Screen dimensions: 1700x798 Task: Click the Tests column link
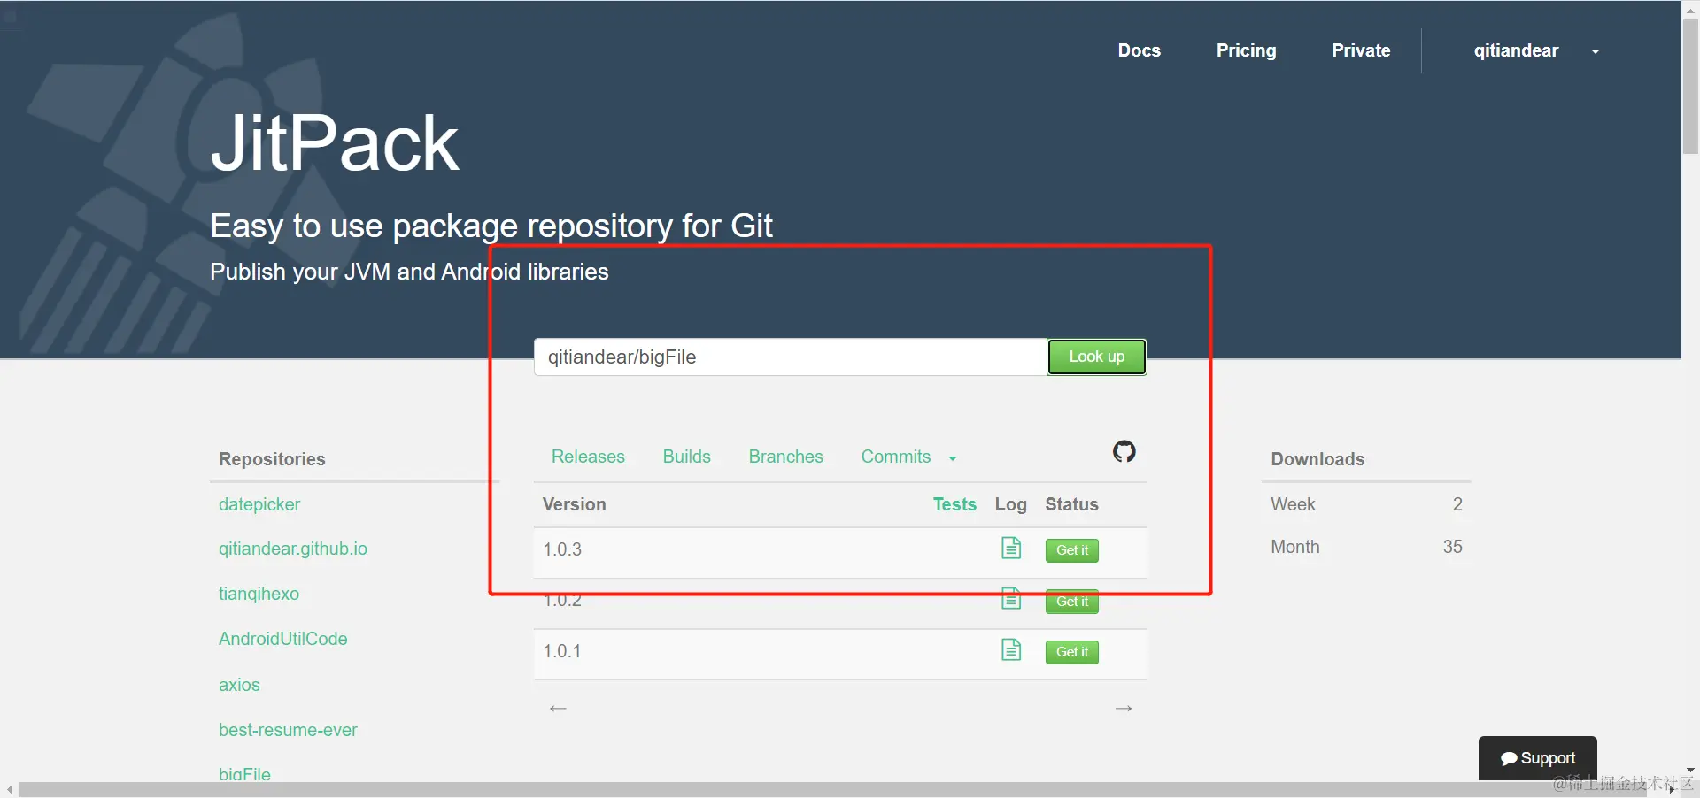pos(954,504)
